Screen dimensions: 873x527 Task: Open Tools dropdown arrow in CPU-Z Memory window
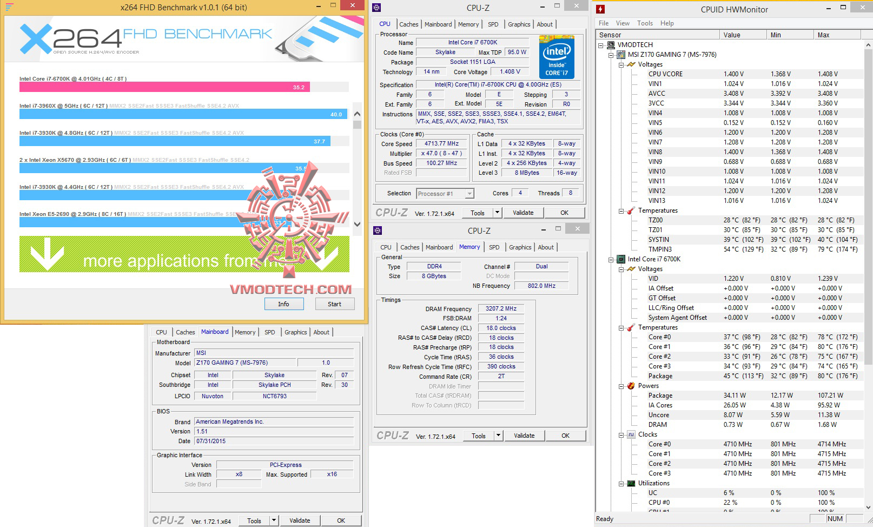coord(498,436)
